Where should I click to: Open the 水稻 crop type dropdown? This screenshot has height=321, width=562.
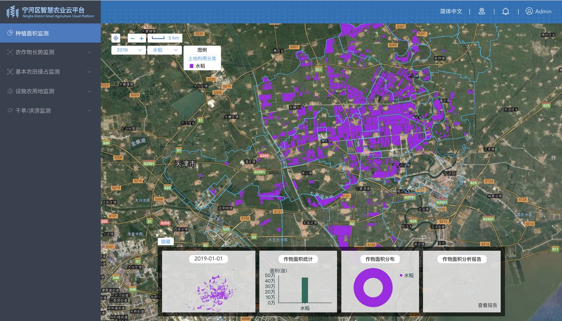click(x=165, y=50)
